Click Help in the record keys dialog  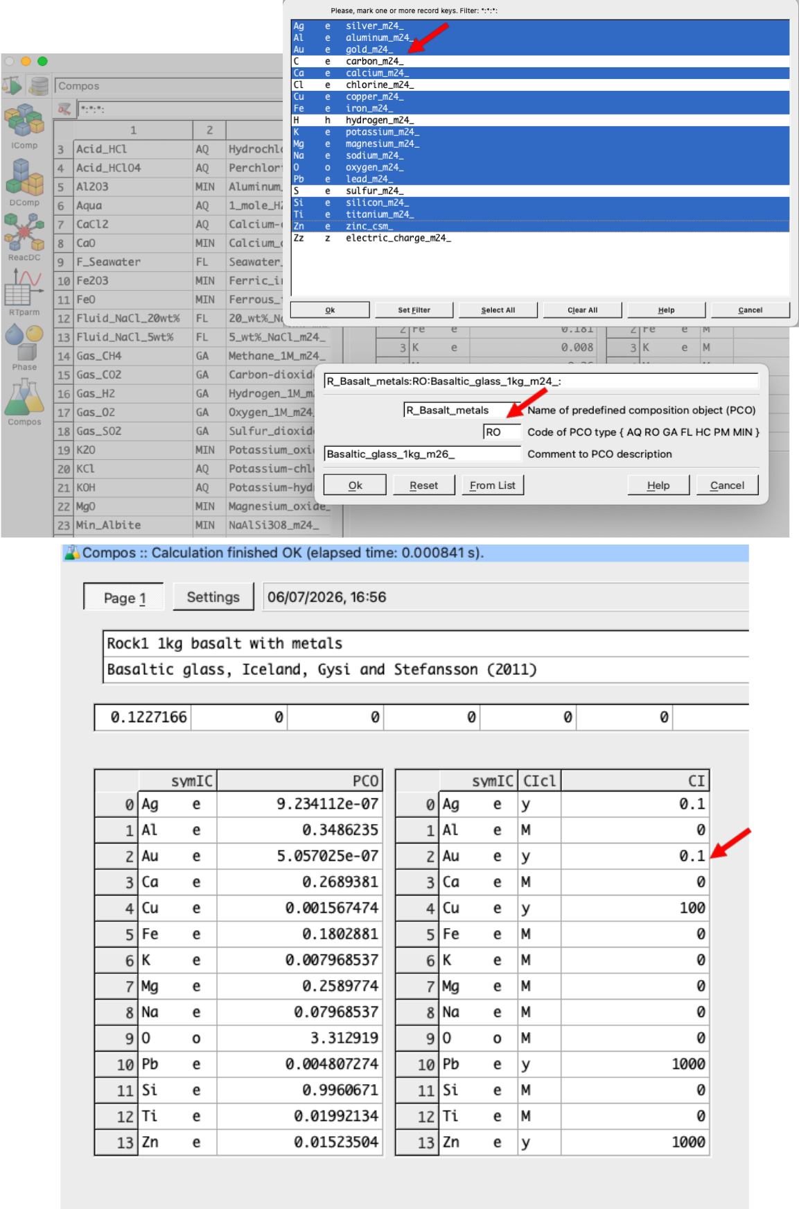[x=666, y=310]
